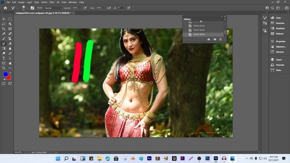The image size is (290, 163).
Task: Select the Rectangular Marquee tool
Action: tap(10, 19)
